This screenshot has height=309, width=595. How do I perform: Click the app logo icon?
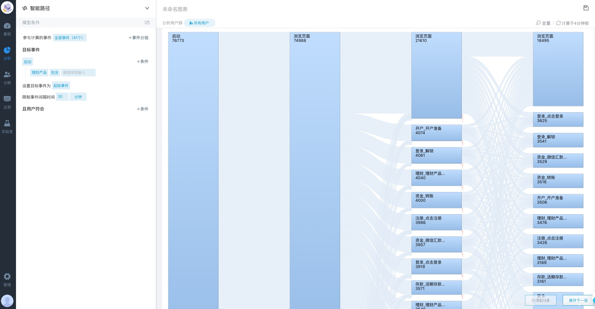pos(7,8)
